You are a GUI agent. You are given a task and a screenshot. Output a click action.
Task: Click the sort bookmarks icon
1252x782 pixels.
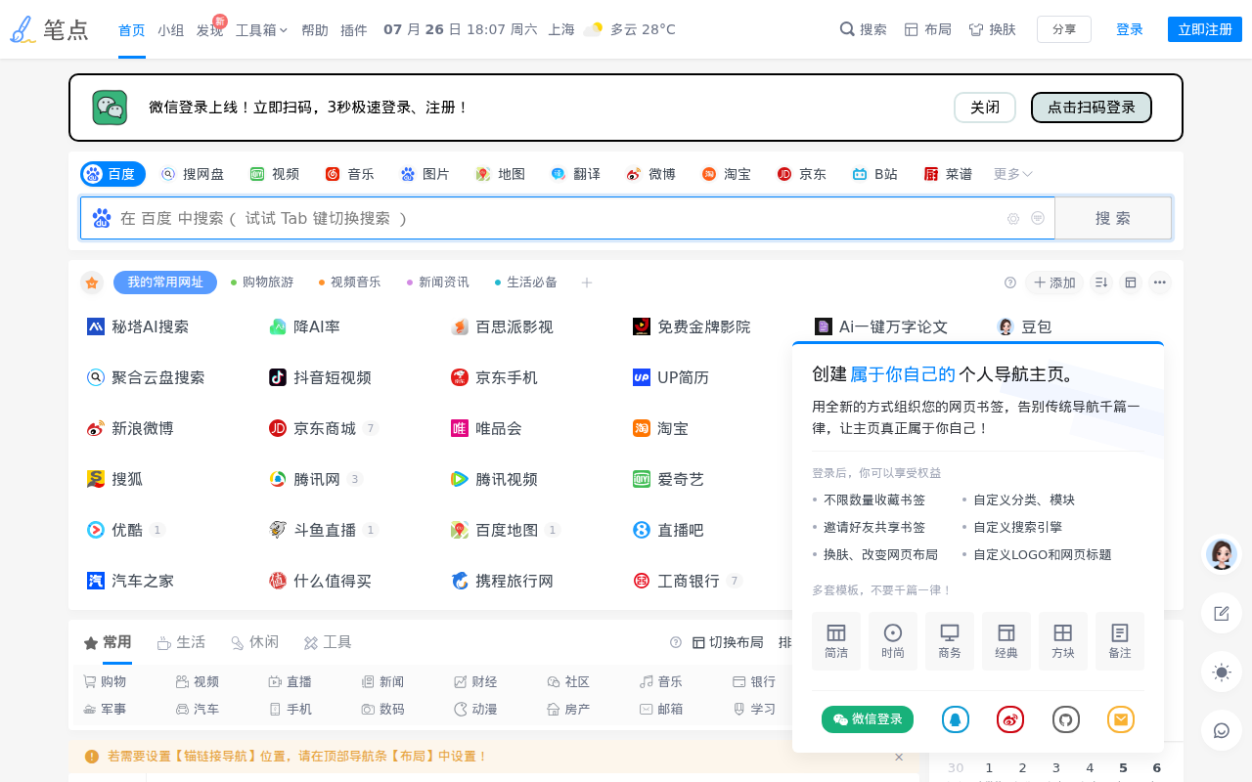tap(1101, 282)
